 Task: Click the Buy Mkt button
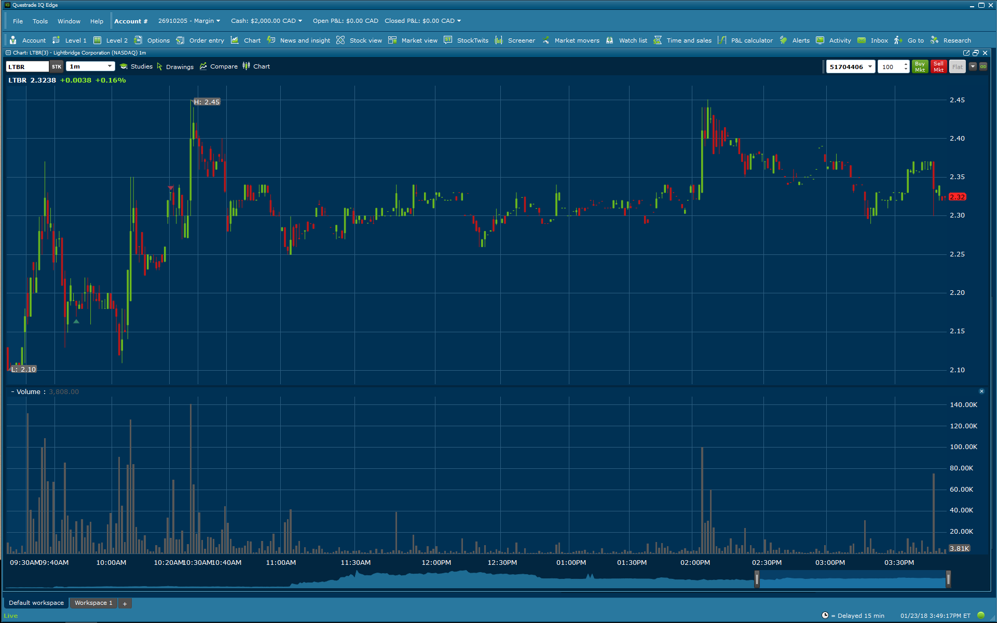coord(920,67)
